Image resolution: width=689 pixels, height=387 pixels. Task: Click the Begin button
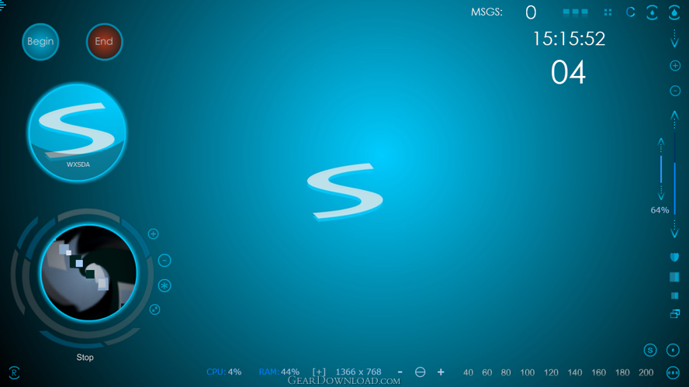coord(40,42)
